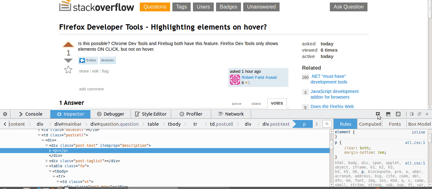Select the Fonts sidebar tab
The image size is (432, 189).
(395, 124)
